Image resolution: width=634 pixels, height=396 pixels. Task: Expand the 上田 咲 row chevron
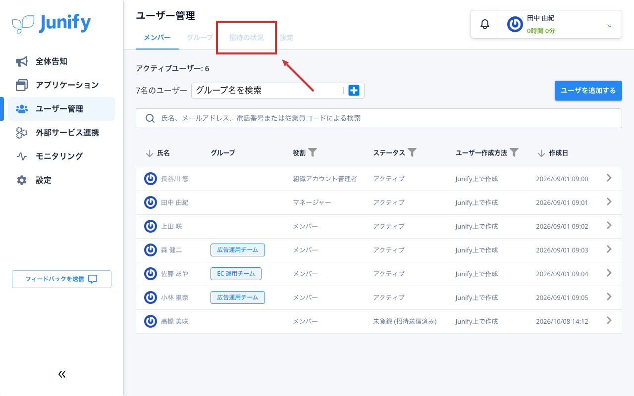tap(609, 226)
